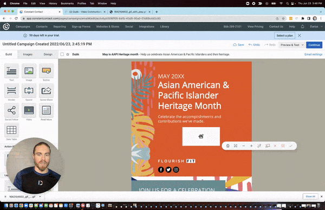Open Integrations in navigation bar
Image resolution: width=325 pixels, height=210 pixels.
pyautogui.click(x=147, y=27)
